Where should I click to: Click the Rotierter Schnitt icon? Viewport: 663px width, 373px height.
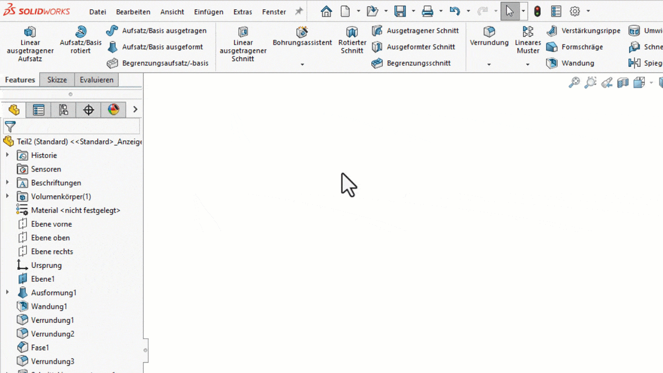point(352,40)
